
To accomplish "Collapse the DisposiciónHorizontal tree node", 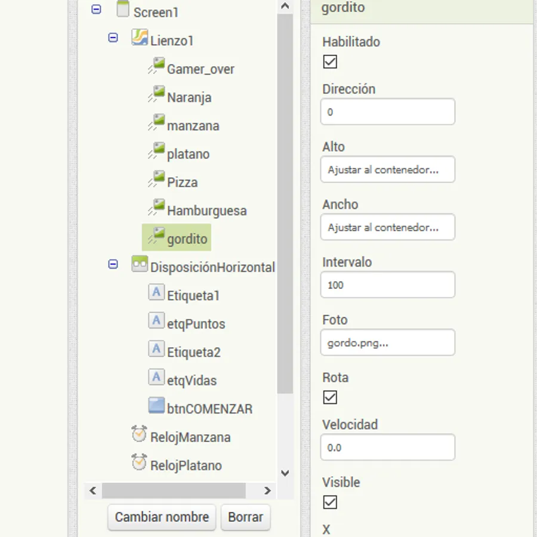I will pyautogui.click(x=113, y=264).
